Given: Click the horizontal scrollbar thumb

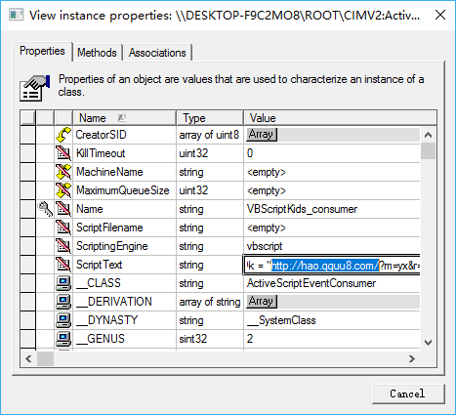Looking at the screenshot, I should (x=45, y=358).
